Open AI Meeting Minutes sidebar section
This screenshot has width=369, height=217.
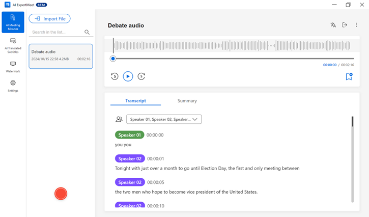click(x=13, y=22)
